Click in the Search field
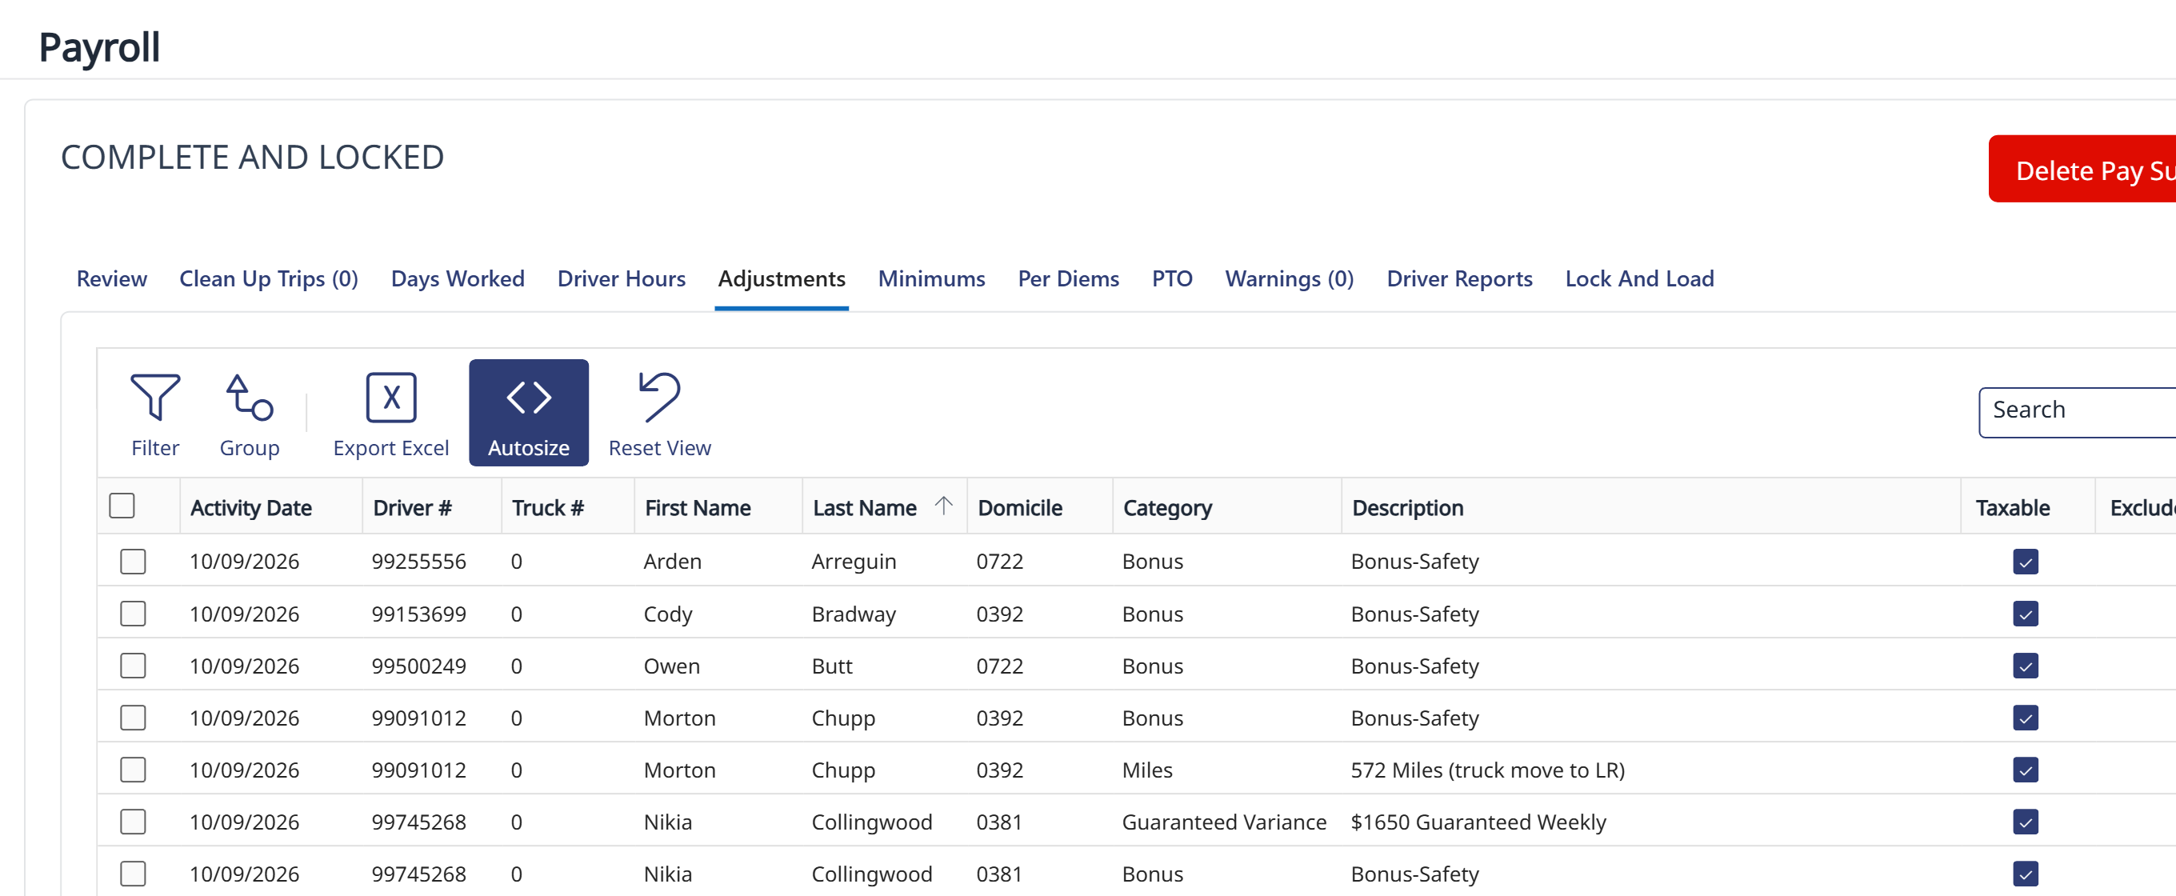Image resolution: width=2176 pixels, height=896 pixels. (2078, 413)
